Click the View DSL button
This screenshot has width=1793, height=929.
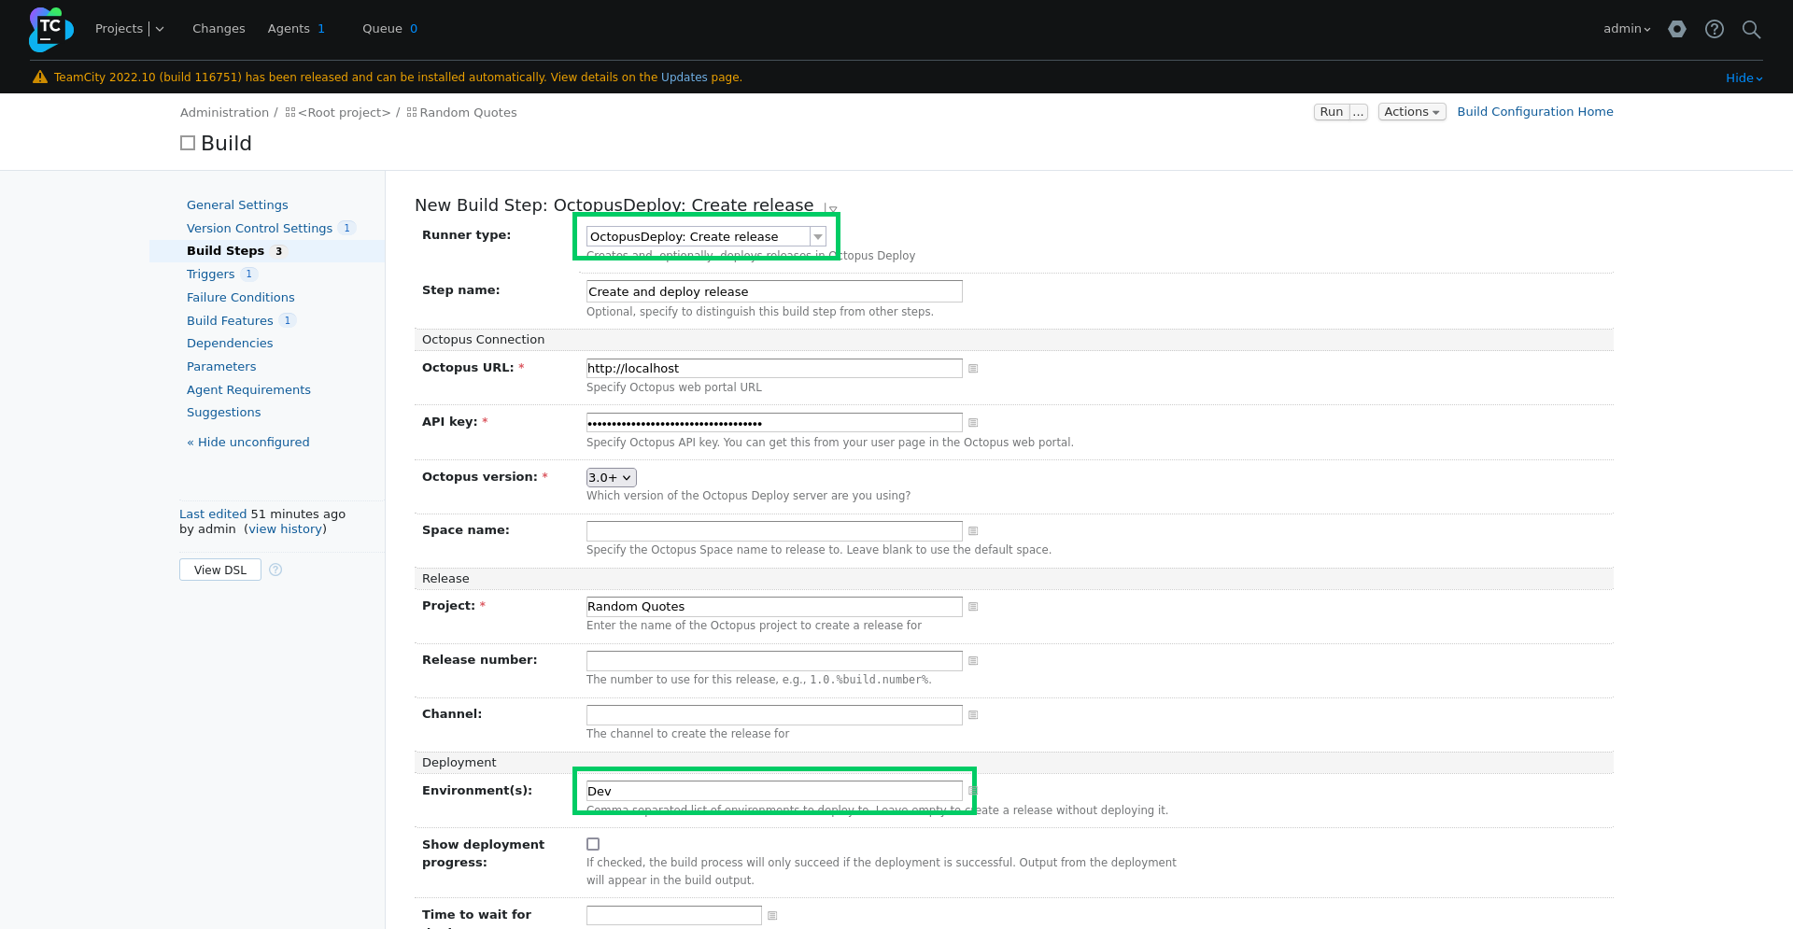pyautogui.click(x=220, y=570)
